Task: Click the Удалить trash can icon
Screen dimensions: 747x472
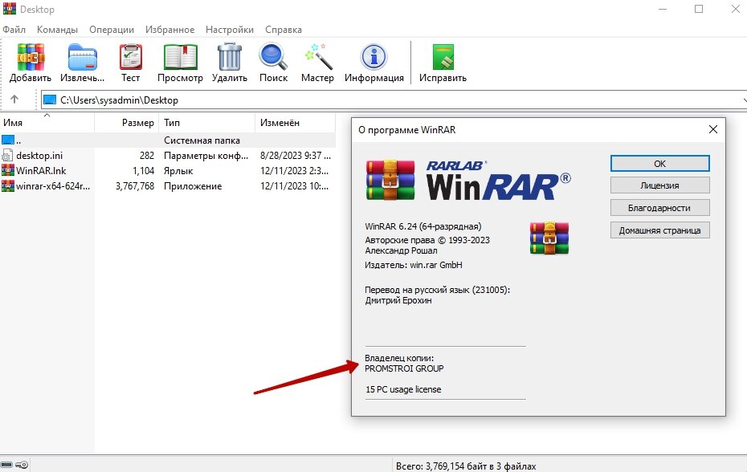Action: (230, 57)
